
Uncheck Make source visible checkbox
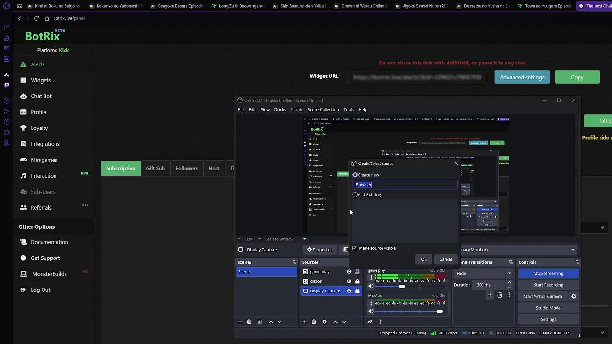pyautogui.click(x=355, y=248)
